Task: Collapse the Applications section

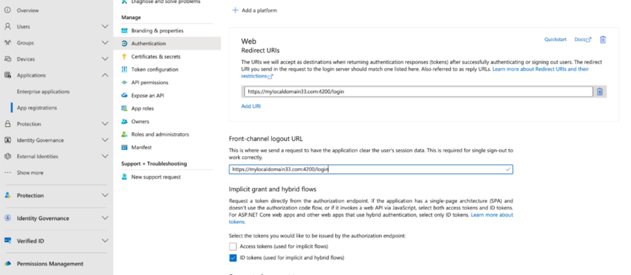Action: click(x=105, y=75)
